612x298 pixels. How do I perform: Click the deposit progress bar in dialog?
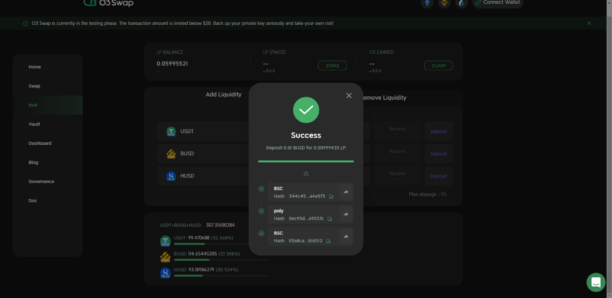coord(306,161)
